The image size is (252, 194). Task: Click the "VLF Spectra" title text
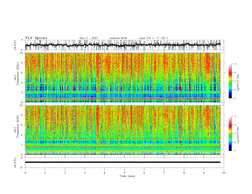36,38
